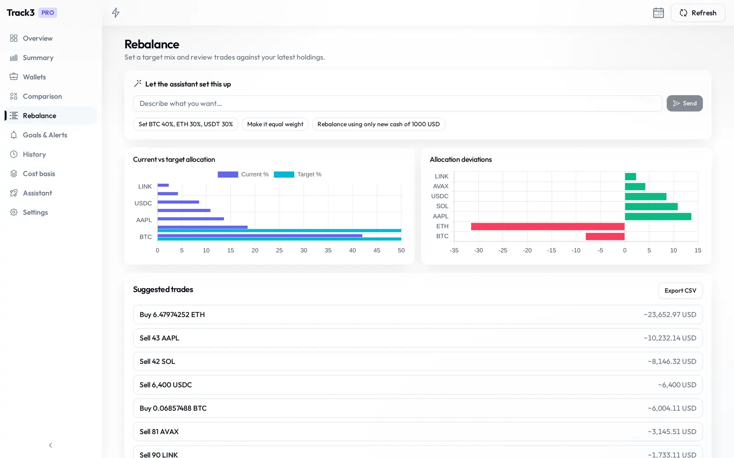This screenshot has width=734, height=458.
Task: Click the Assistant rocket icon
Action: click(x=14, y=193)
